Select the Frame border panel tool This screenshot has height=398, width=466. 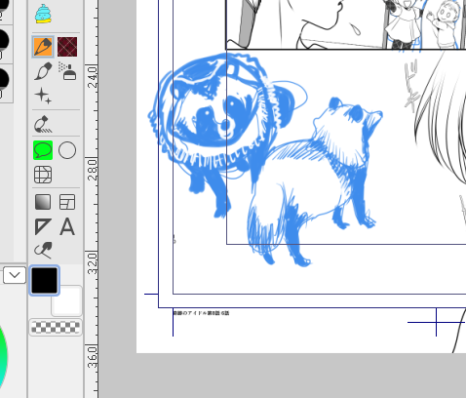[67, 202]
